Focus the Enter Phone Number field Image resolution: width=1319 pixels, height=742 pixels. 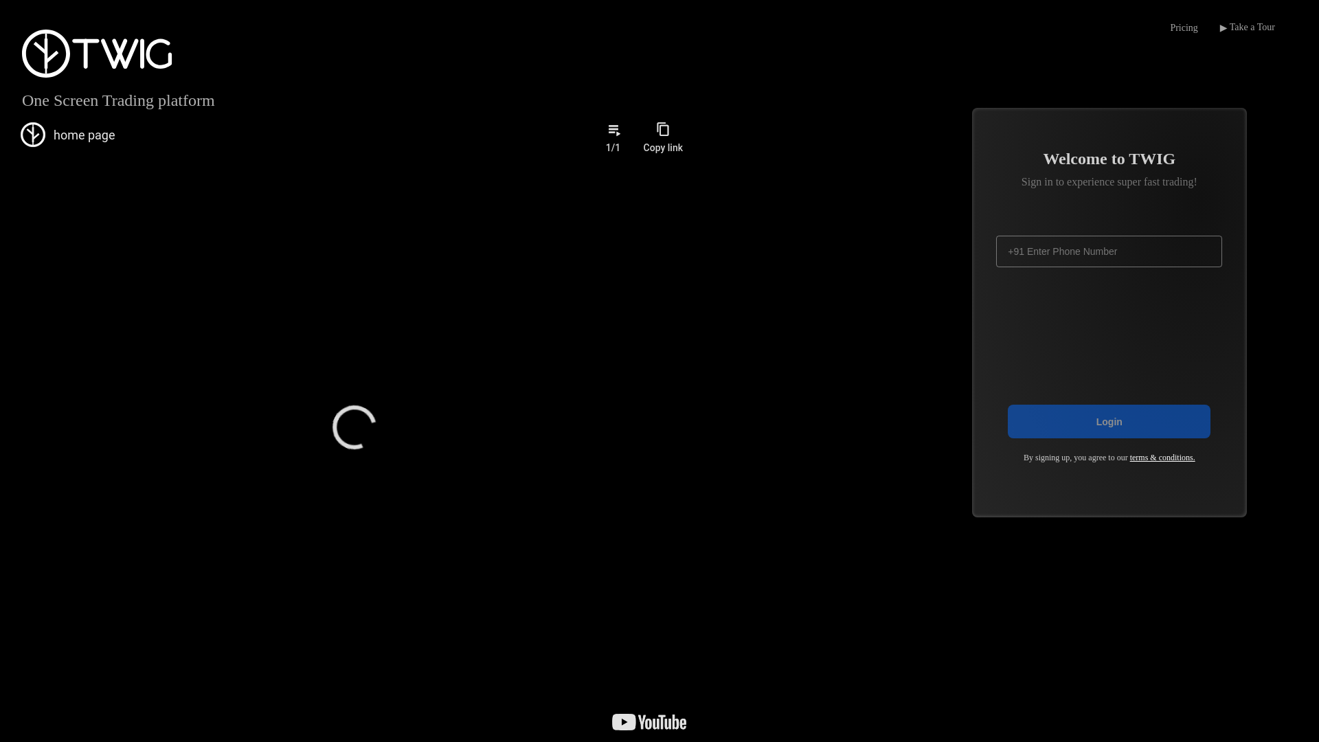pyautogui.click(x=1109, y=251)
